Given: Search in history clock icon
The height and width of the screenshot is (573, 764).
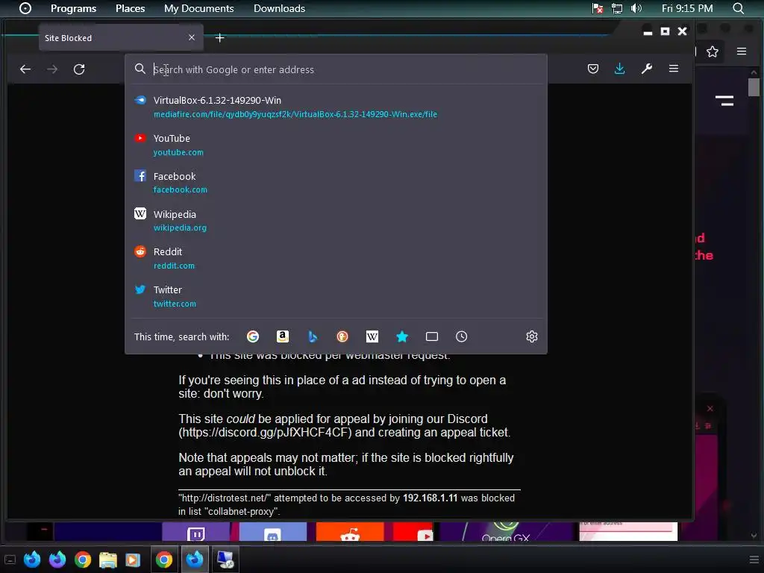Looking at the screenshot, I should pyautogui.click(x=461, y=336).
